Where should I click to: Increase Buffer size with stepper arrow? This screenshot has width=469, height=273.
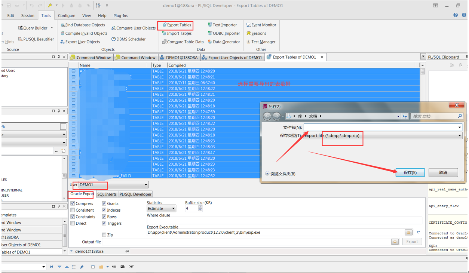[x=200, y=207]
